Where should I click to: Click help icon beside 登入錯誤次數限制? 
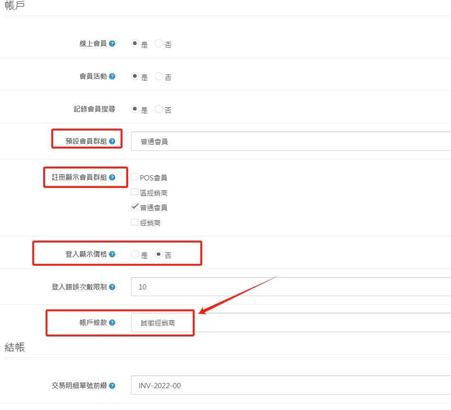click(x=112, y=287)
